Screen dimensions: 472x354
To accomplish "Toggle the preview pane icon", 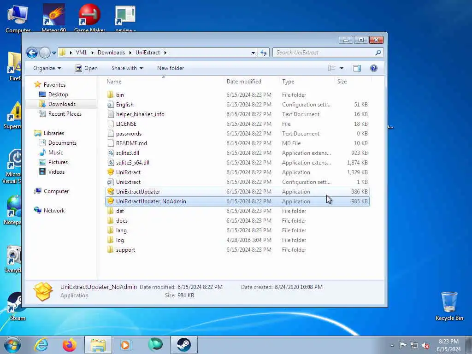I will [357, 68].
